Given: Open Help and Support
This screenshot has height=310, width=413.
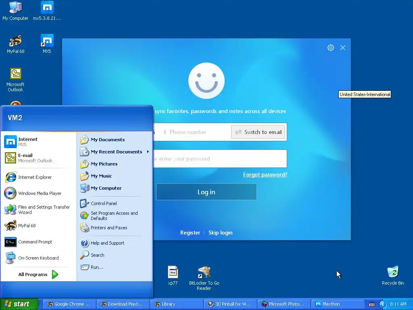Looking at the screenshot, I should click(114, 243).
